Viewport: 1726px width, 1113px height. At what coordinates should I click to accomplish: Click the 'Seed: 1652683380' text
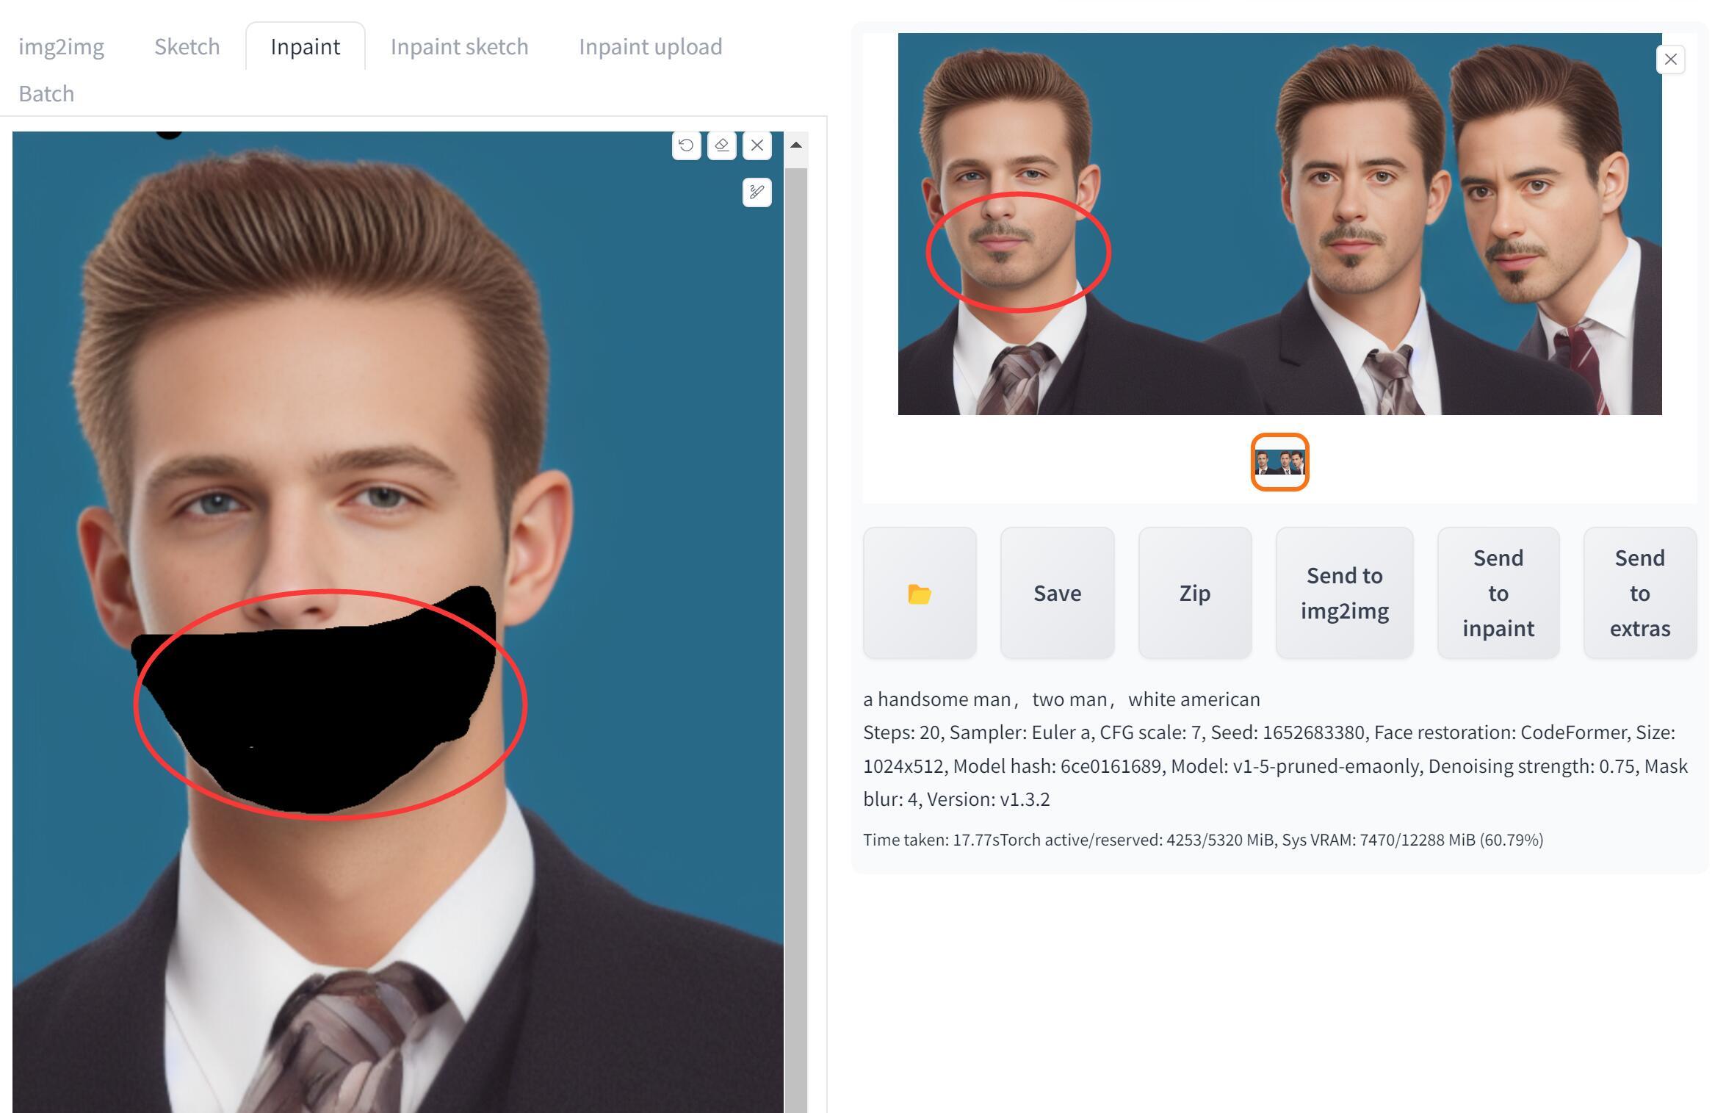(1288, 732)
